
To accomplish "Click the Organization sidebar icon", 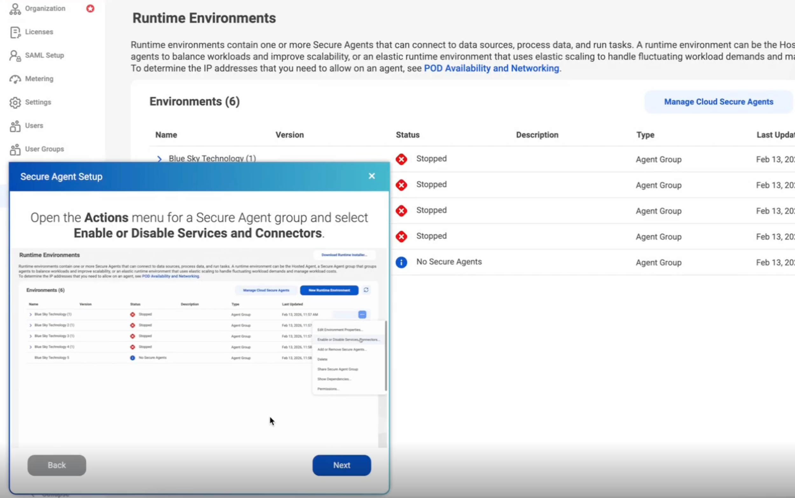I will 15,9.
